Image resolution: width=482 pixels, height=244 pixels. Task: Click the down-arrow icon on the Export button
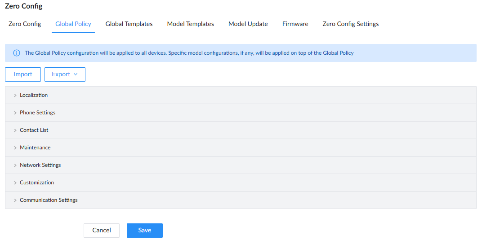(x=76, y=74)
